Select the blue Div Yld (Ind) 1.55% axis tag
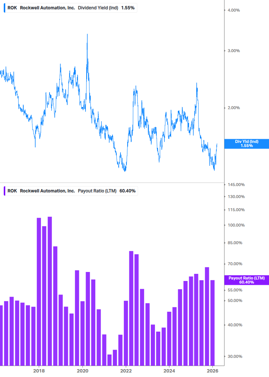Image resolution: width=269 pixels, height=377 pixels. tap(246, 144)
